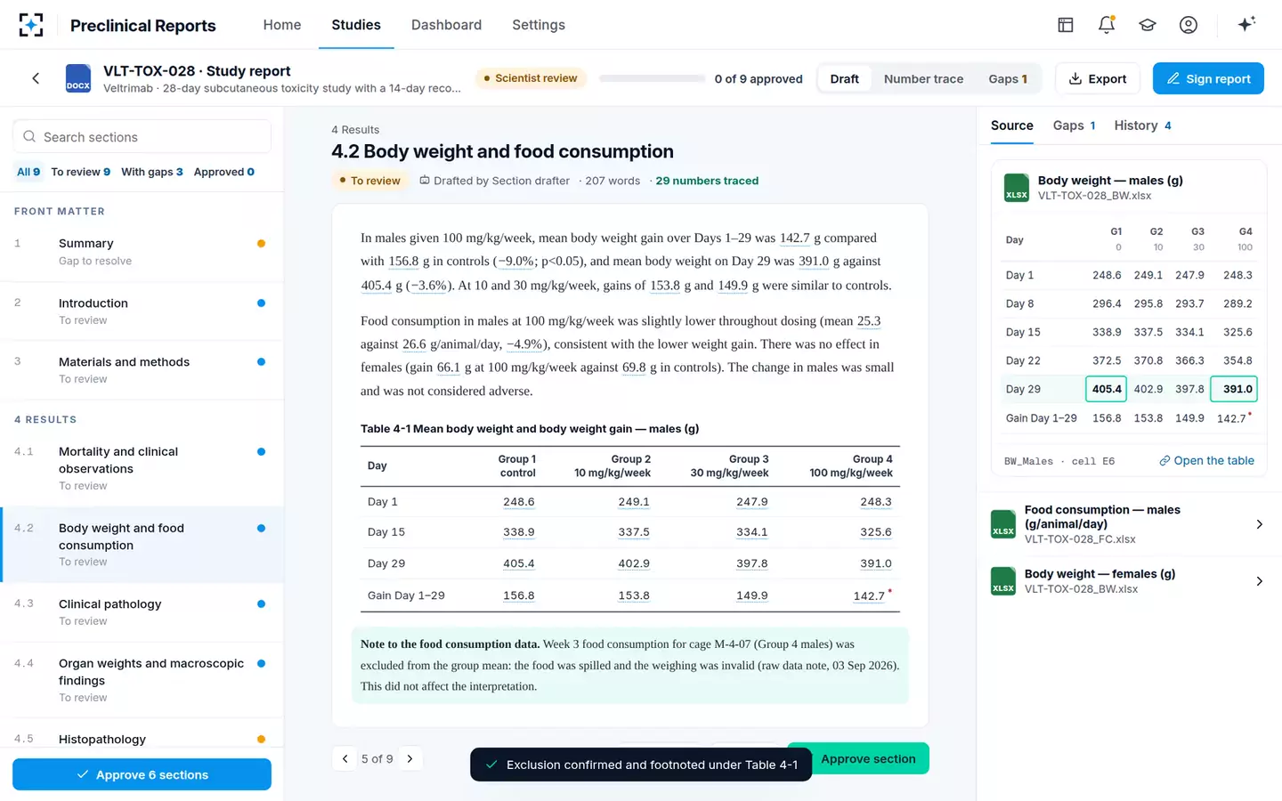Switch to the History tab

point(1143,125)
